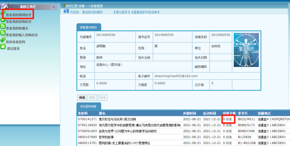Open 查看我的输入荐购历史 link
The width and height of the screenshot is (290, 146).
pyautogui.click(x=22, y=35)
